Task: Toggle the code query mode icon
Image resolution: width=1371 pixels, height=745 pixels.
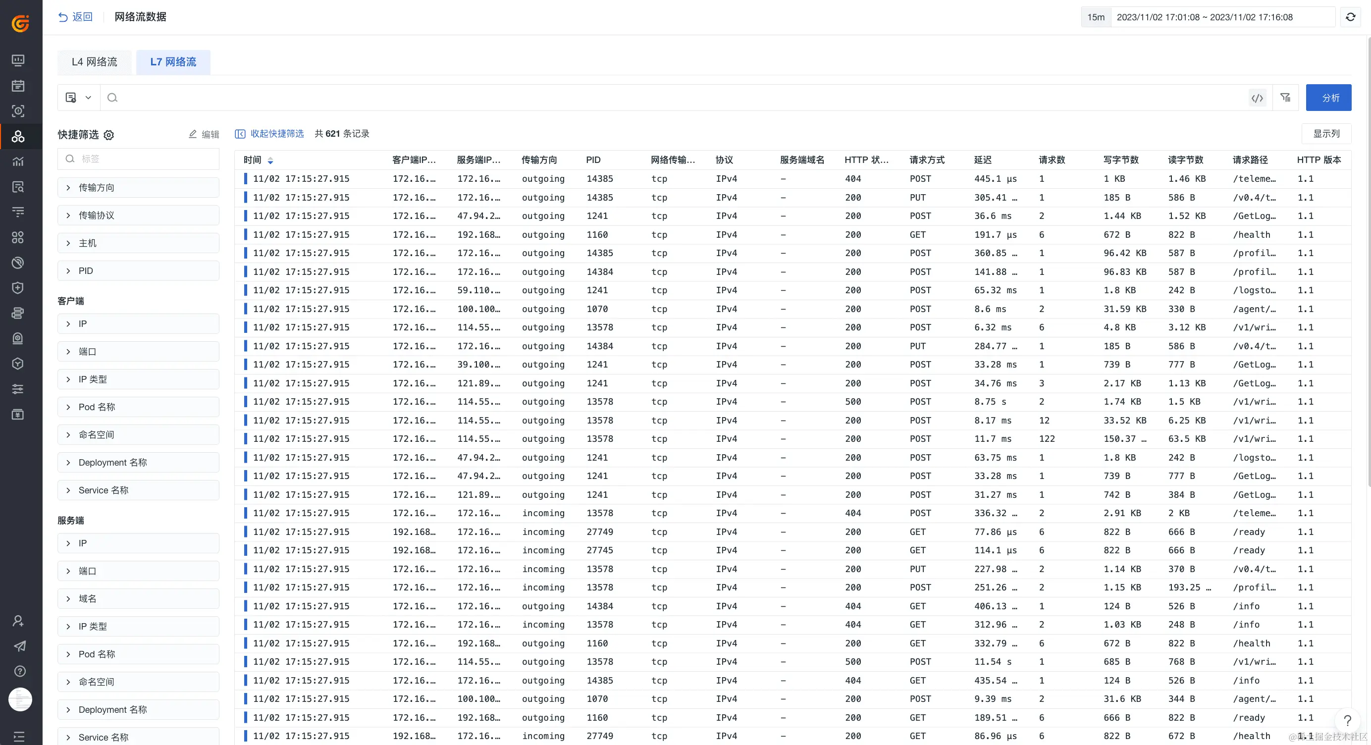Action: pos(1257,98)
